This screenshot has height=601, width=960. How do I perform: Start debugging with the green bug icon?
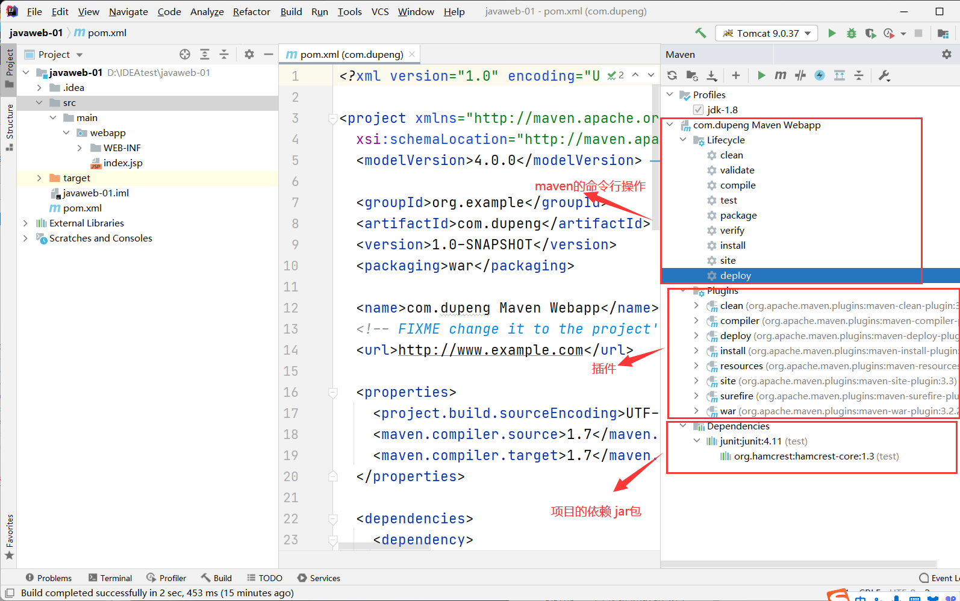[851, 33]
